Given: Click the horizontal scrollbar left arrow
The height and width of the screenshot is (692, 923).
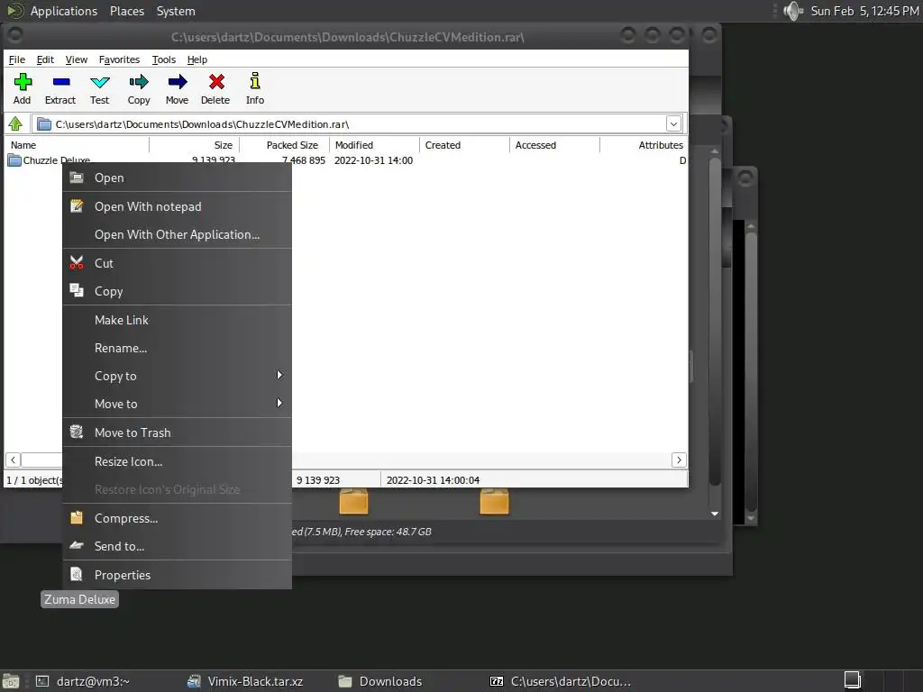Looking at the screenshot, I should tap(13, 460).
